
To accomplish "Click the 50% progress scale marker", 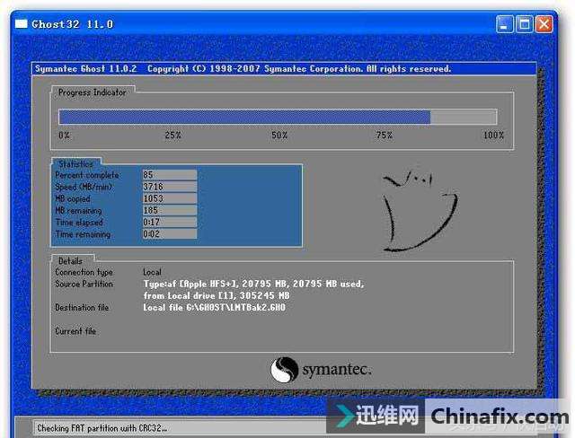I will click(279, 136).
